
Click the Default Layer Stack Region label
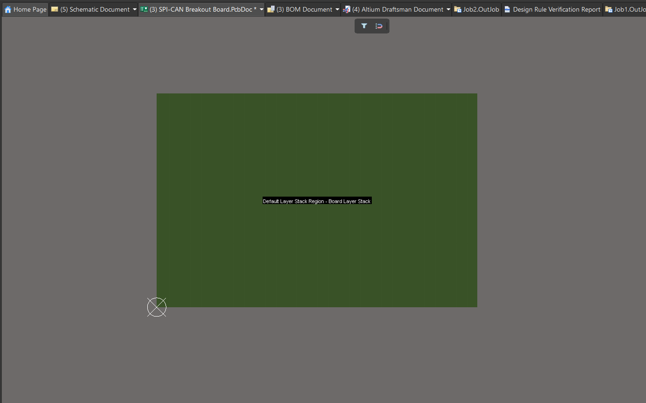click(317, 201)
